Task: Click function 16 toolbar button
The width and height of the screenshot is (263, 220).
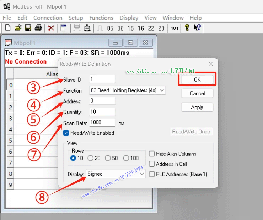Action: (x=141, y=28)
